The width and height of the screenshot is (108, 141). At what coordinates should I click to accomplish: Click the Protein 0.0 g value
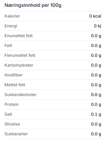96,105
